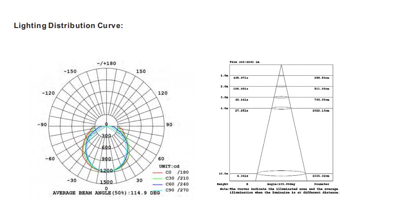Image resolution: width=413 pixels, height=224 pixels.
Task: Click the 'Height' axis caption
Action: (x=222, y=184)
